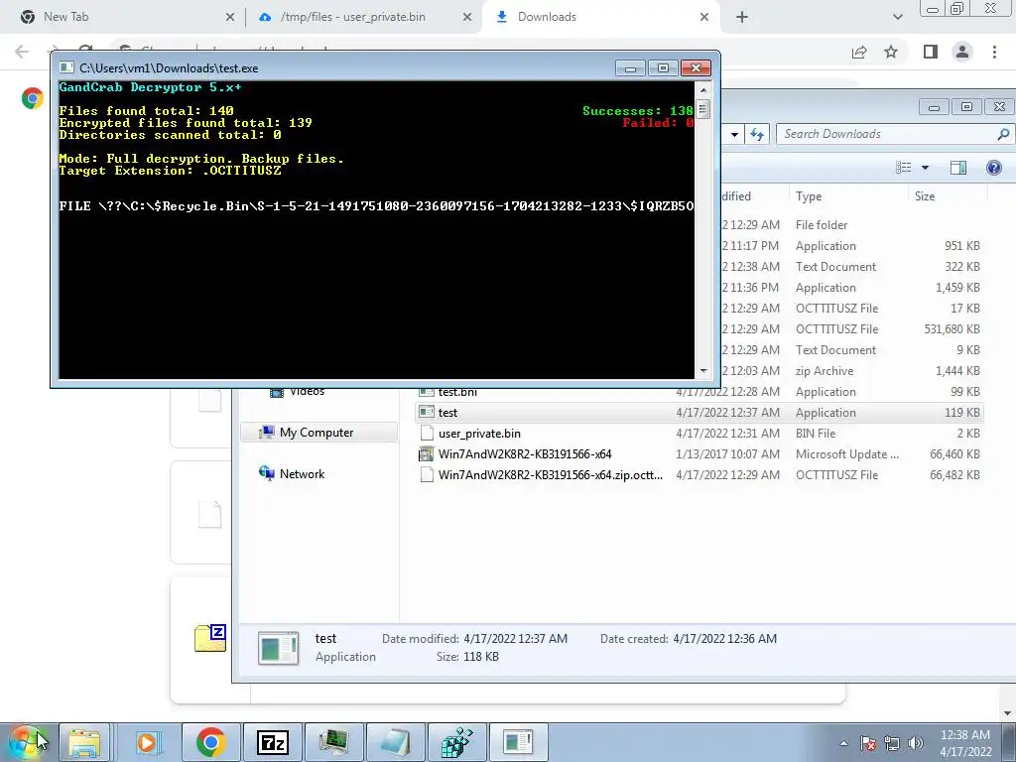Open a new Chrome tab with plus

pyautogui.click(x=742, y=18)
